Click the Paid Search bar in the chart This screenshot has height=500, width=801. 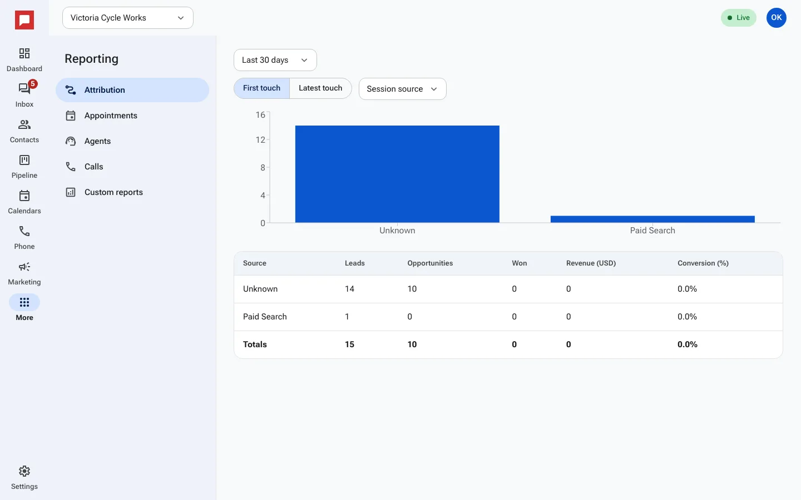click(x=652, y=219)
